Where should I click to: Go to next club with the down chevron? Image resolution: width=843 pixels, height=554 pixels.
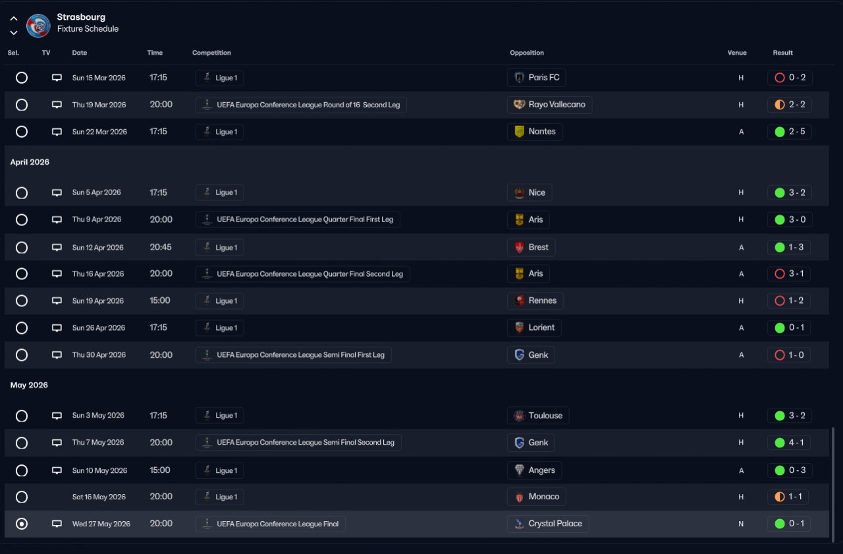[14, 32]
